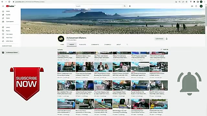The height and width of the screenshot is (116, 207).
Task: Open the Create Vinyl Decal mug video thumbnail
Action: pyautogui.click(x=85, y=67)
